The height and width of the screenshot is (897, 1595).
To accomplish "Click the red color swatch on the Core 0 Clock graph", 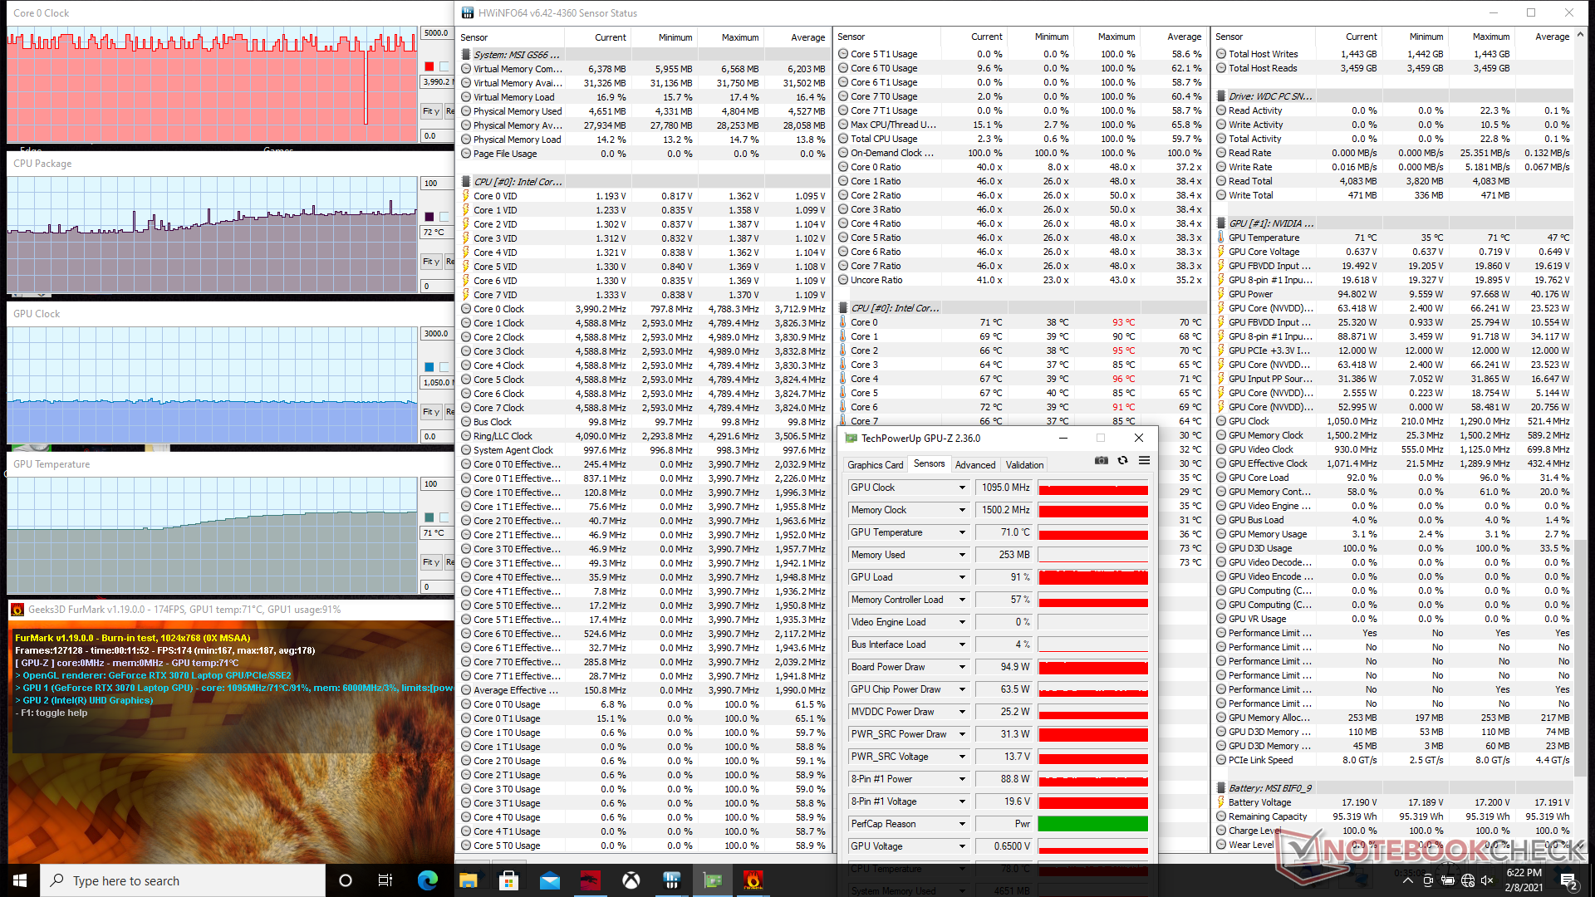I will point(429,66).
